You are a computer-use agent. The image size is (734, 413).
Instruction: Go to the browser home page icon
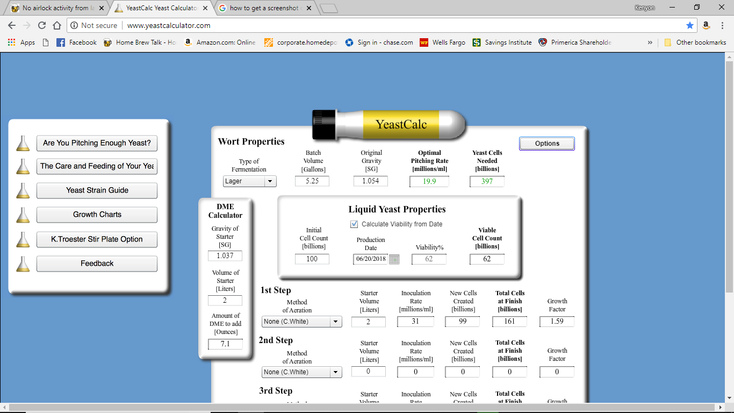[x=57, y=25]
